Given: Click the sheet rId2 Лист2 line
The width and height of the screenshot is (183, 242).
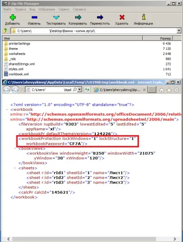Looking at the screenshot, I should [78, 177].
